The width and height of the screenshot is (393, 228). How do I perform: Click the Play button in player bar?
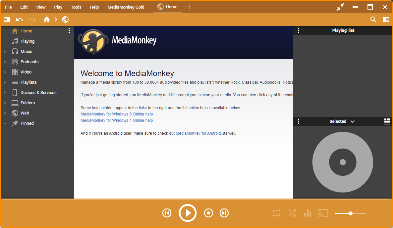point(188,213)
